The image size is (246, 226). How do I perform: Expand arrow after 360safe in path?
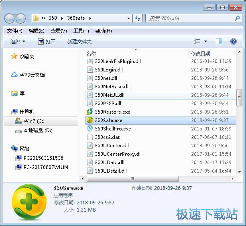[x=90, y=18]
